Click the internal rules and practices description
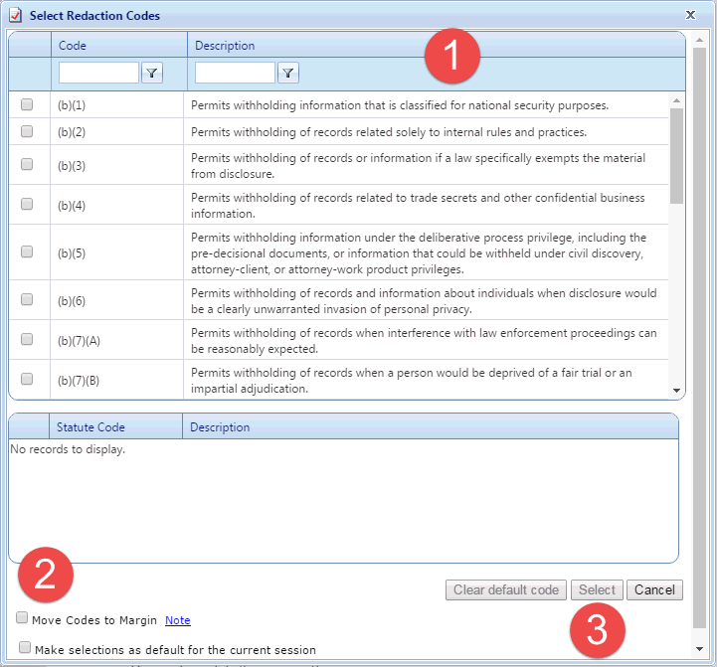Image resolution: width=717 pixels, height=667 pixels. click(389, 132)
